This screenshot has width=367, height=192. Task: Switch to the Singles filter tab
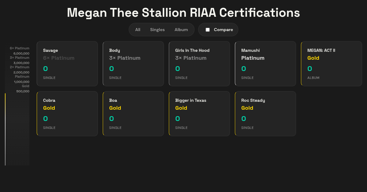click(x=157, y=30)
